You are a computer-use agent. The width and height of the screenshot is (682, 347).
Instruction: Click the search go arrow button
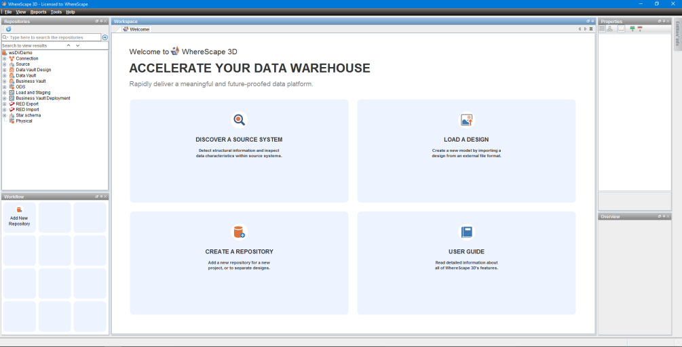coord(105,37)
